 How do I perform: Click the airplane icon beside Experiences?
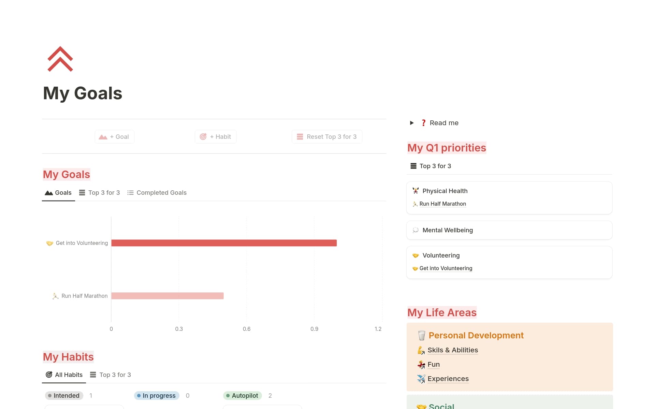tap(421, 379)
